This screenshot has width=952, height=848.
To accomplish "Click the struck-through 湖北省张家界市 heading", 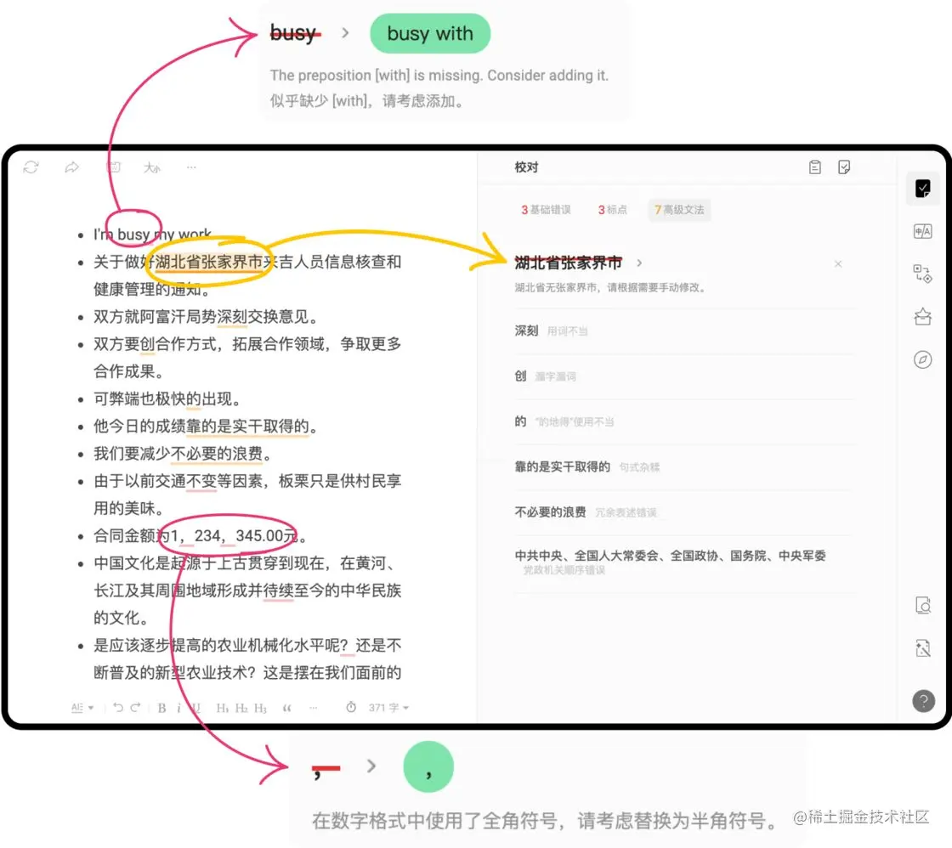I will coord(569,263).
